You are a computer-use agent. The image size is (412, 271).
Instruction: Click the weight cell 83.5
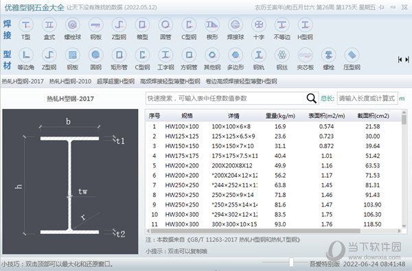coord(280,215)
